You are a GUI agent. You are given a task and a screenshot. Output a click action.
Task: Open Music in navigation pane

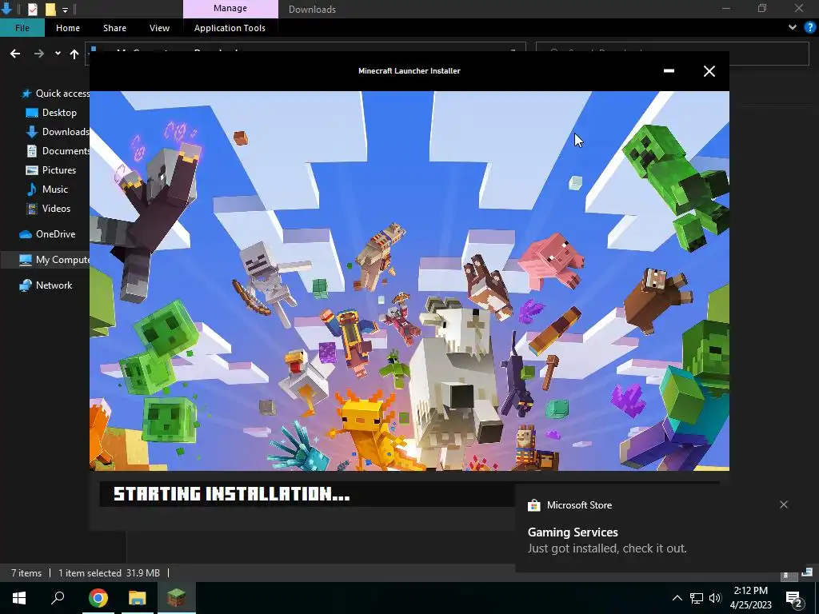point(47,189)
